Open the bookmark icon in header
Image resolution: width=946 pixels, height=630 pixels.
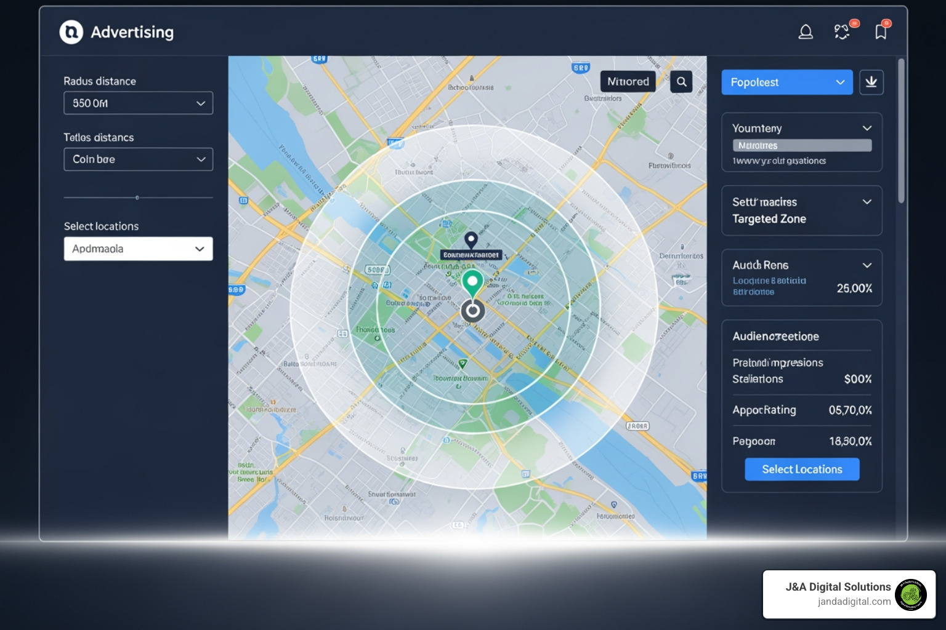[881, 32]
